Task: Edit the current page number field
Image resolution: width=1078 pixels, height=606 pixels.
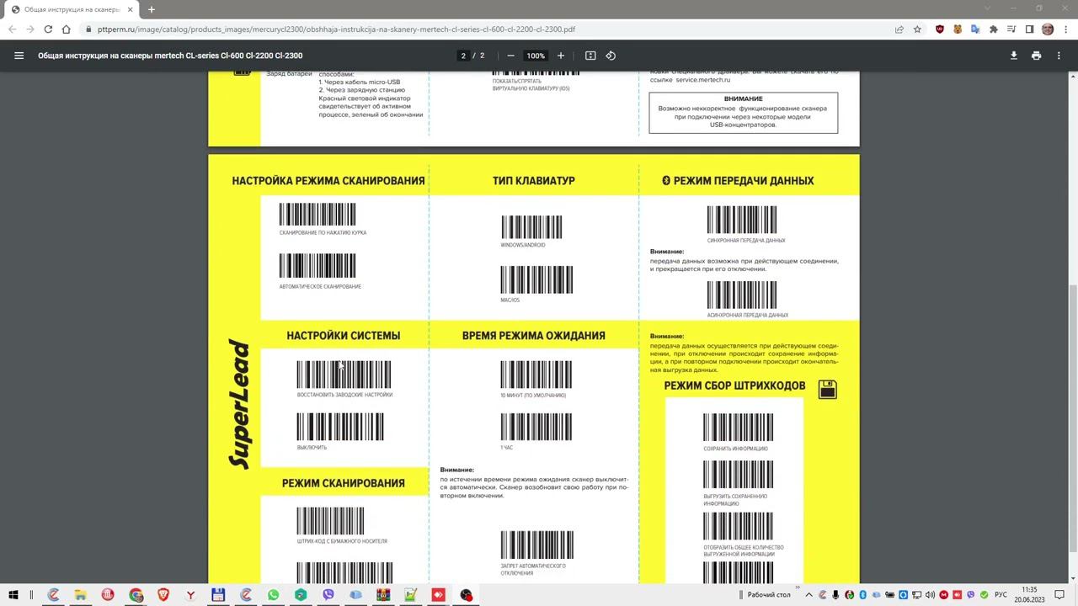Action: (x=463, y=56)
